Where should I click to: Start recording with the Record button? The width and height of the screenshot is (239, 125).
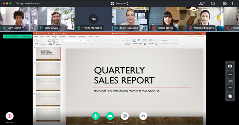(x=9, y=116)
